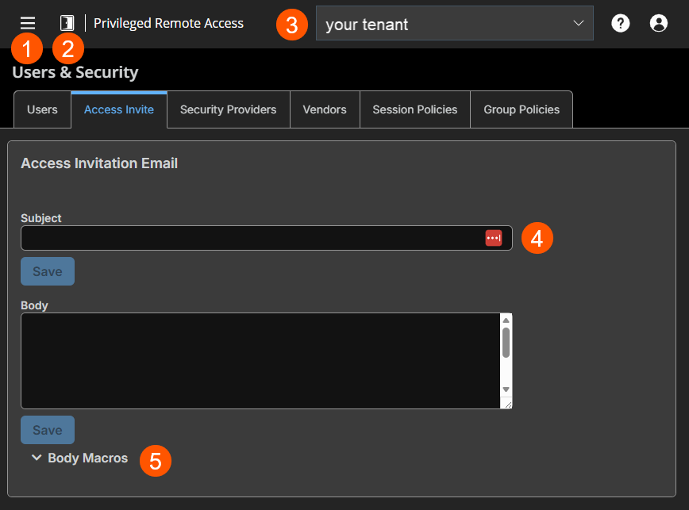Screen dimensions: 689x510
Task: Open the help icon in the header
Action: click(x=620, y=23)
